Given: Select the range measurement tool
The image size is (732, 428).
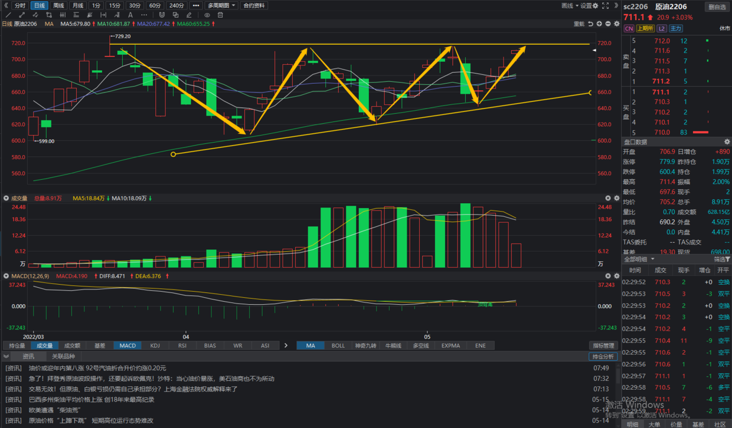Looking at the screenshot, I should coord(103,15).
